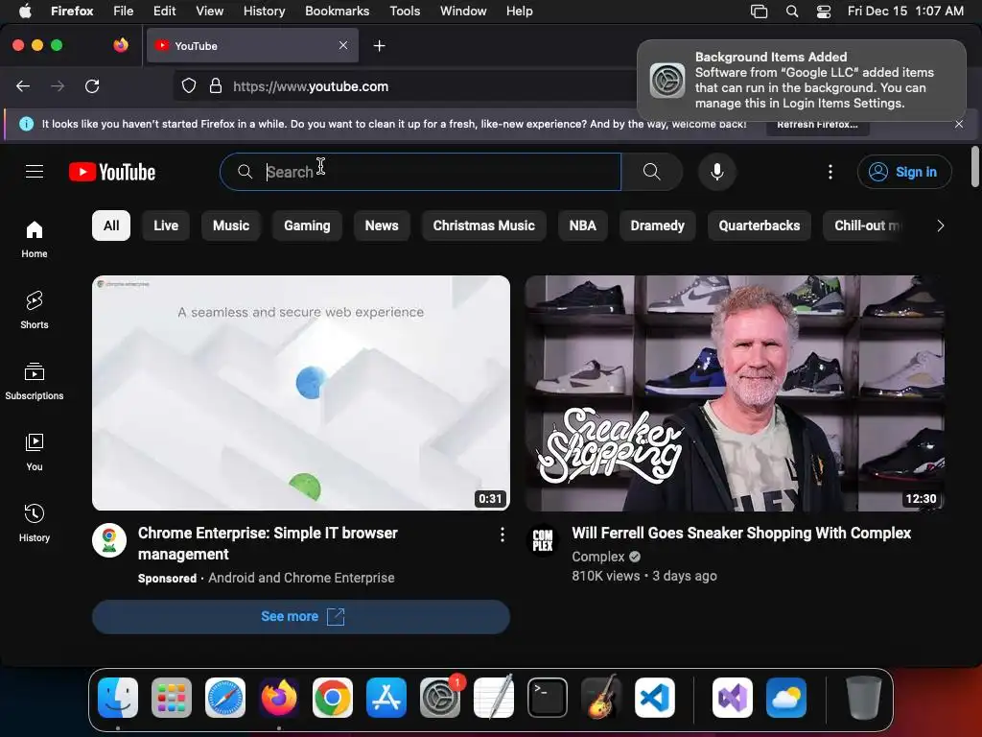The height and width of the screenshot is (737, 982).
Task: Open Google Chrome from the Dock
Action: pyautogui.click(x=333, y=698)
